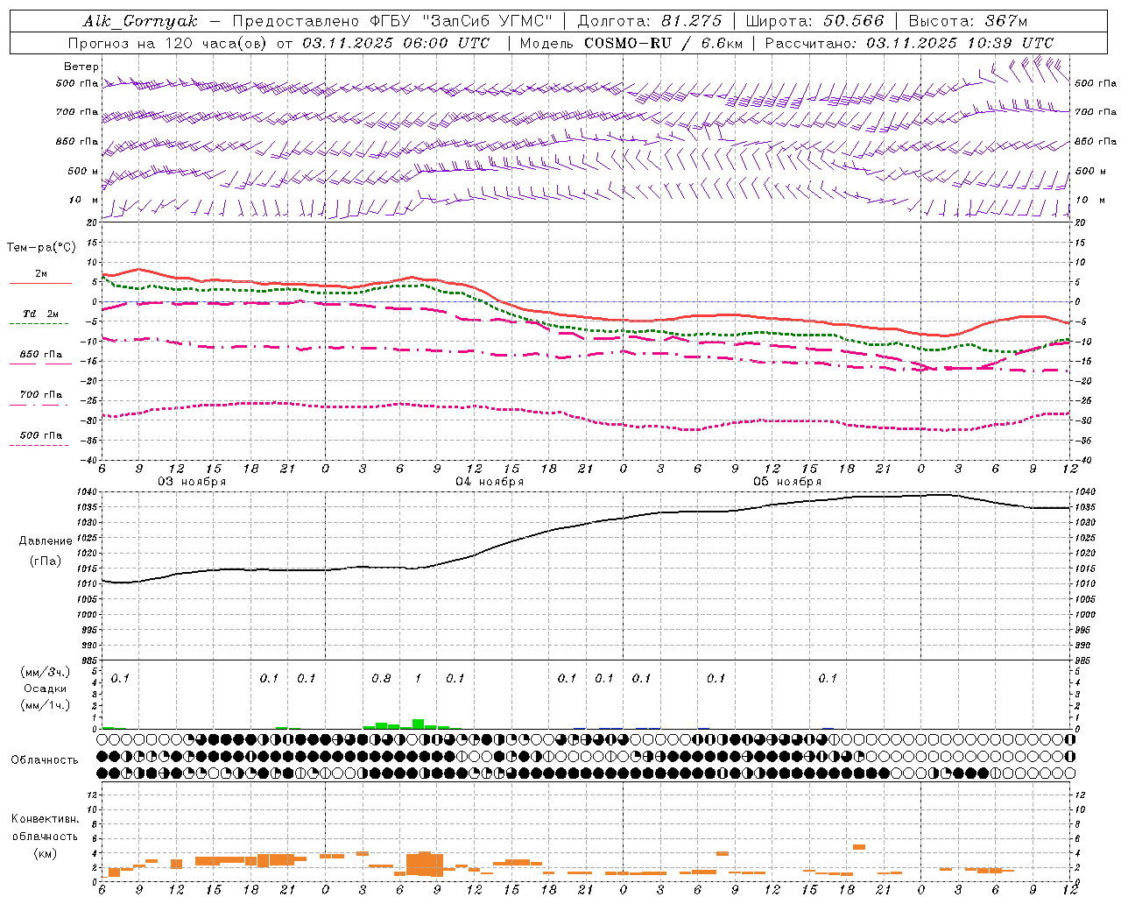This screenshot has height=897, width=1121.
Task: Select the provider text ЗапСиб УГМС
Action: click(x=488, y=21)
